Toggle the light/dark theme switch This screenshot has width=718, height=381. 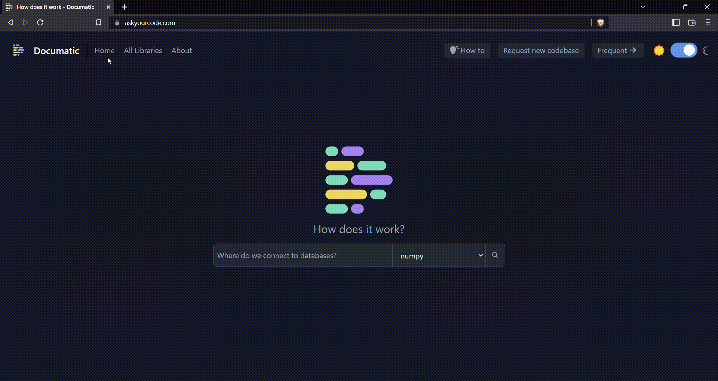click(684, 50)
